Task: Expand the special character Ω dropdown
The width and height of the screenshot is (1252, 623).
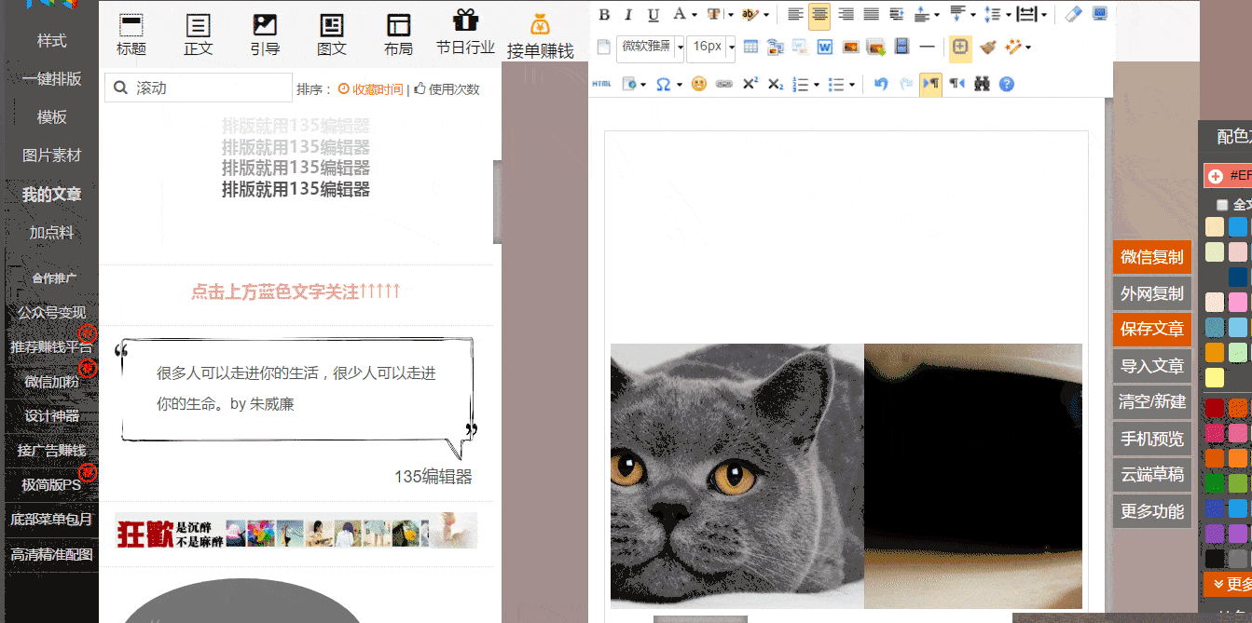Action: (679, 84)
